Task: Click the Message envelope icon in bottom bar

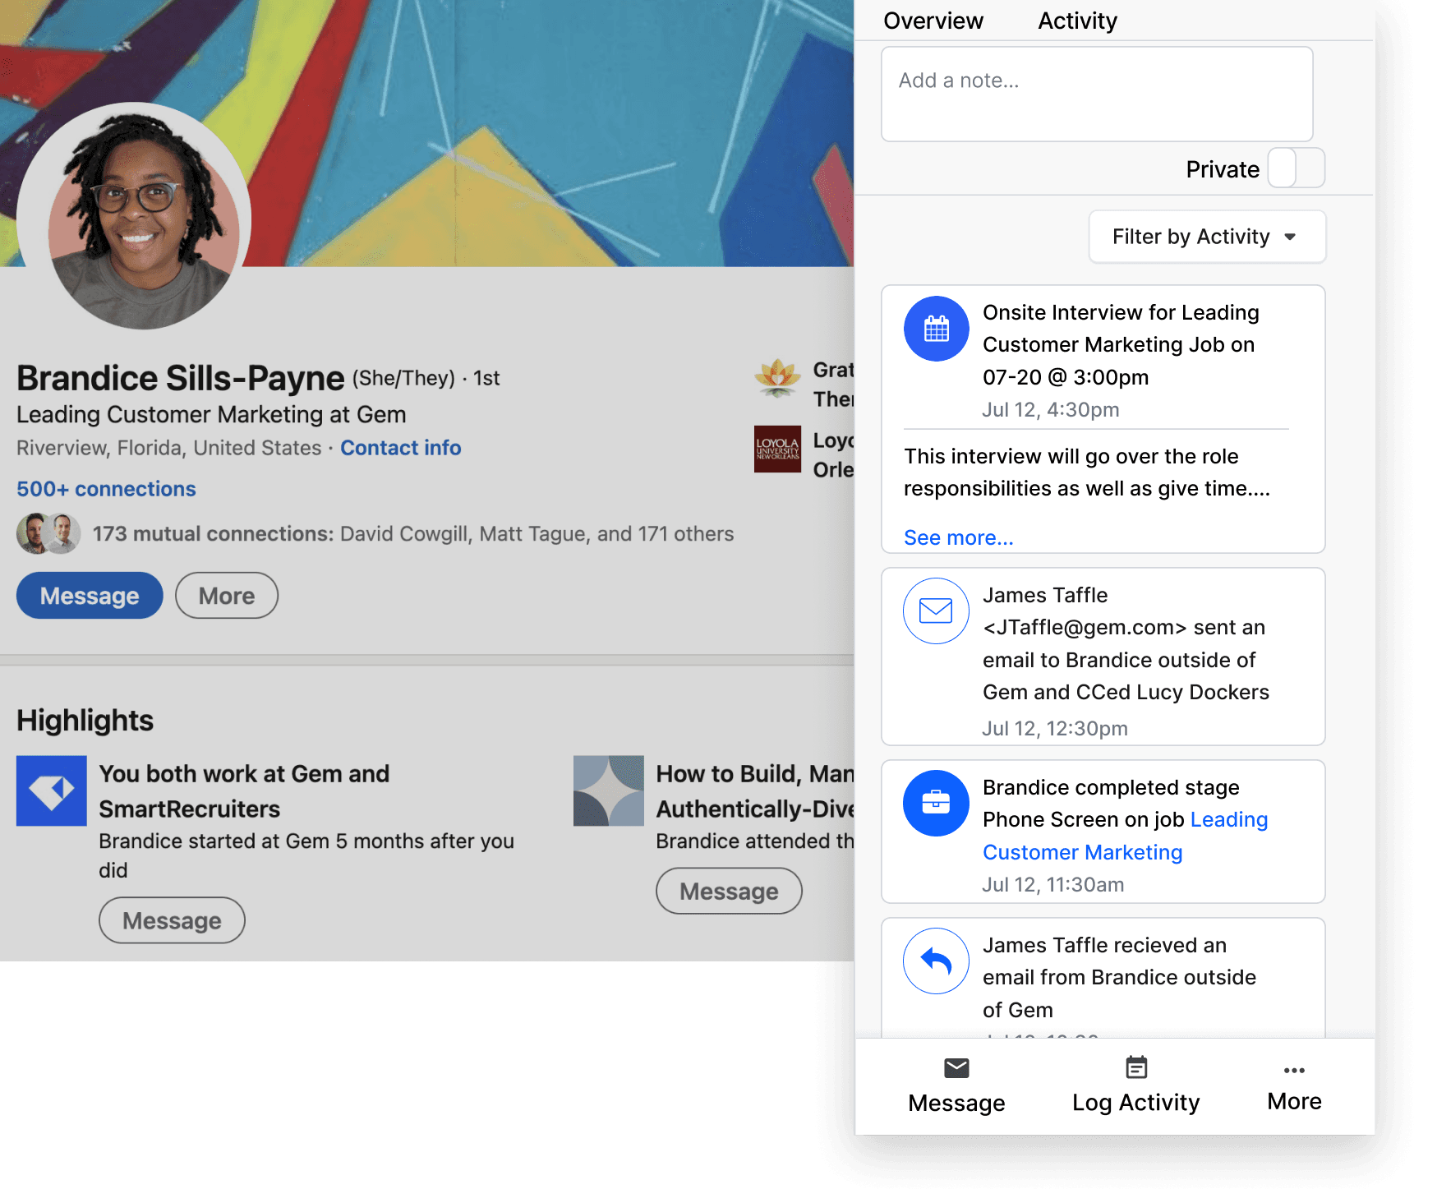Action: [956, 1068]
